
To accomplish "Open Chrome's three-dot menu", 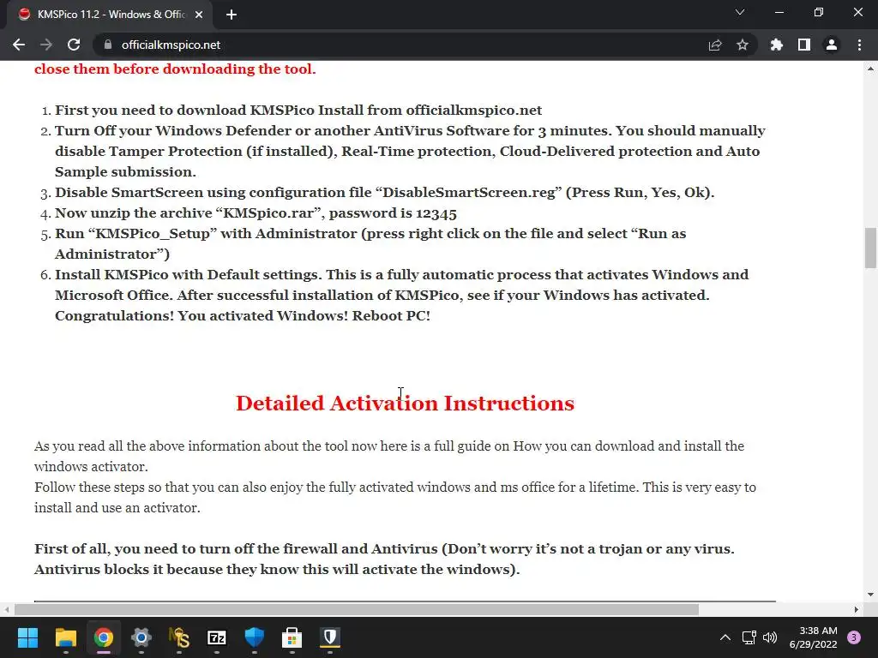I will (859, 45).
